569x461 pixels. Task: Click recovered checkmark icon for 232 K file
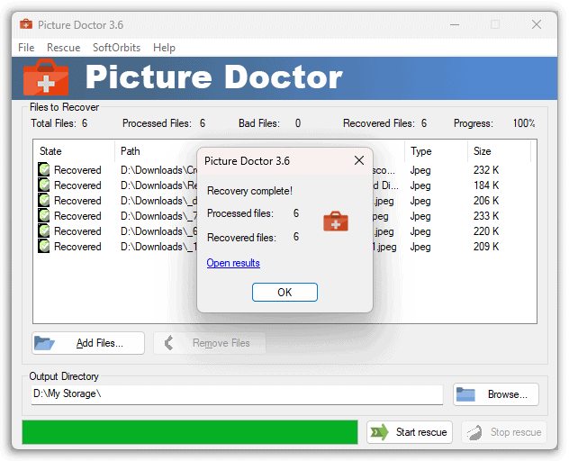(44, 169)
